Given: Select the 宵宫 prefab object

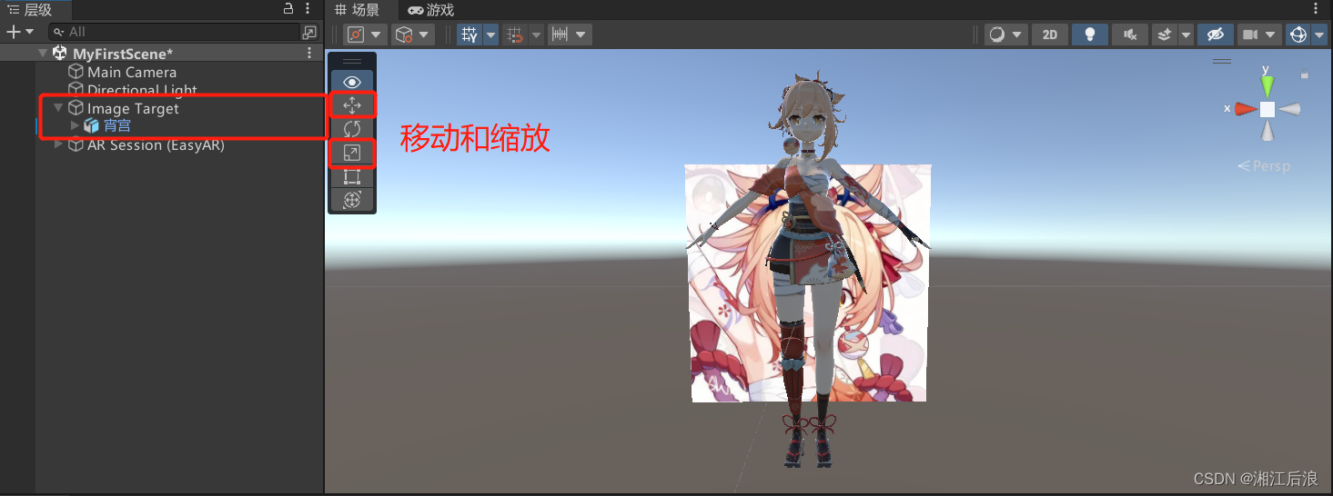Looking at the screenshot, I should (116, 126).
